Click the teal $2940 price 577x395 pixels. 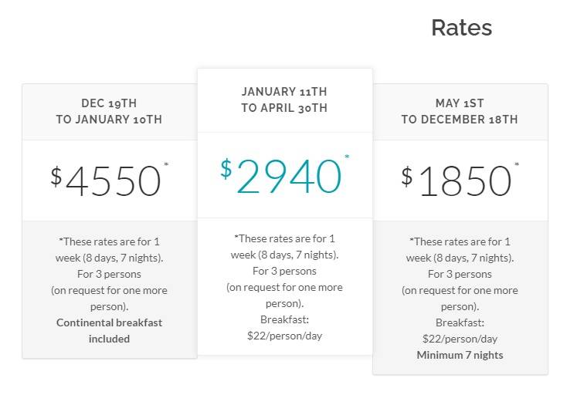(x=284, y=175)
